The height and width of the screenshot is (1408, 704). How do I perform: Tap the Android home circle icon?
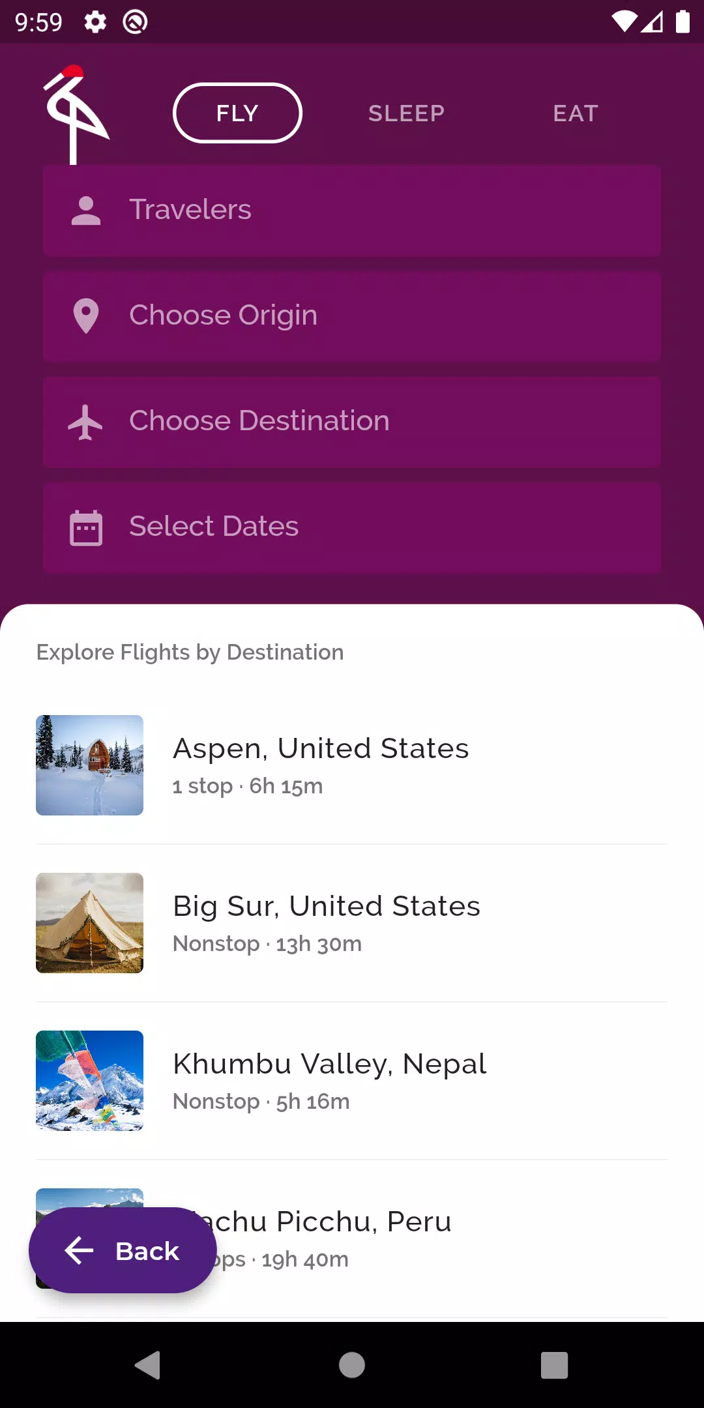tap(352, 1365)
